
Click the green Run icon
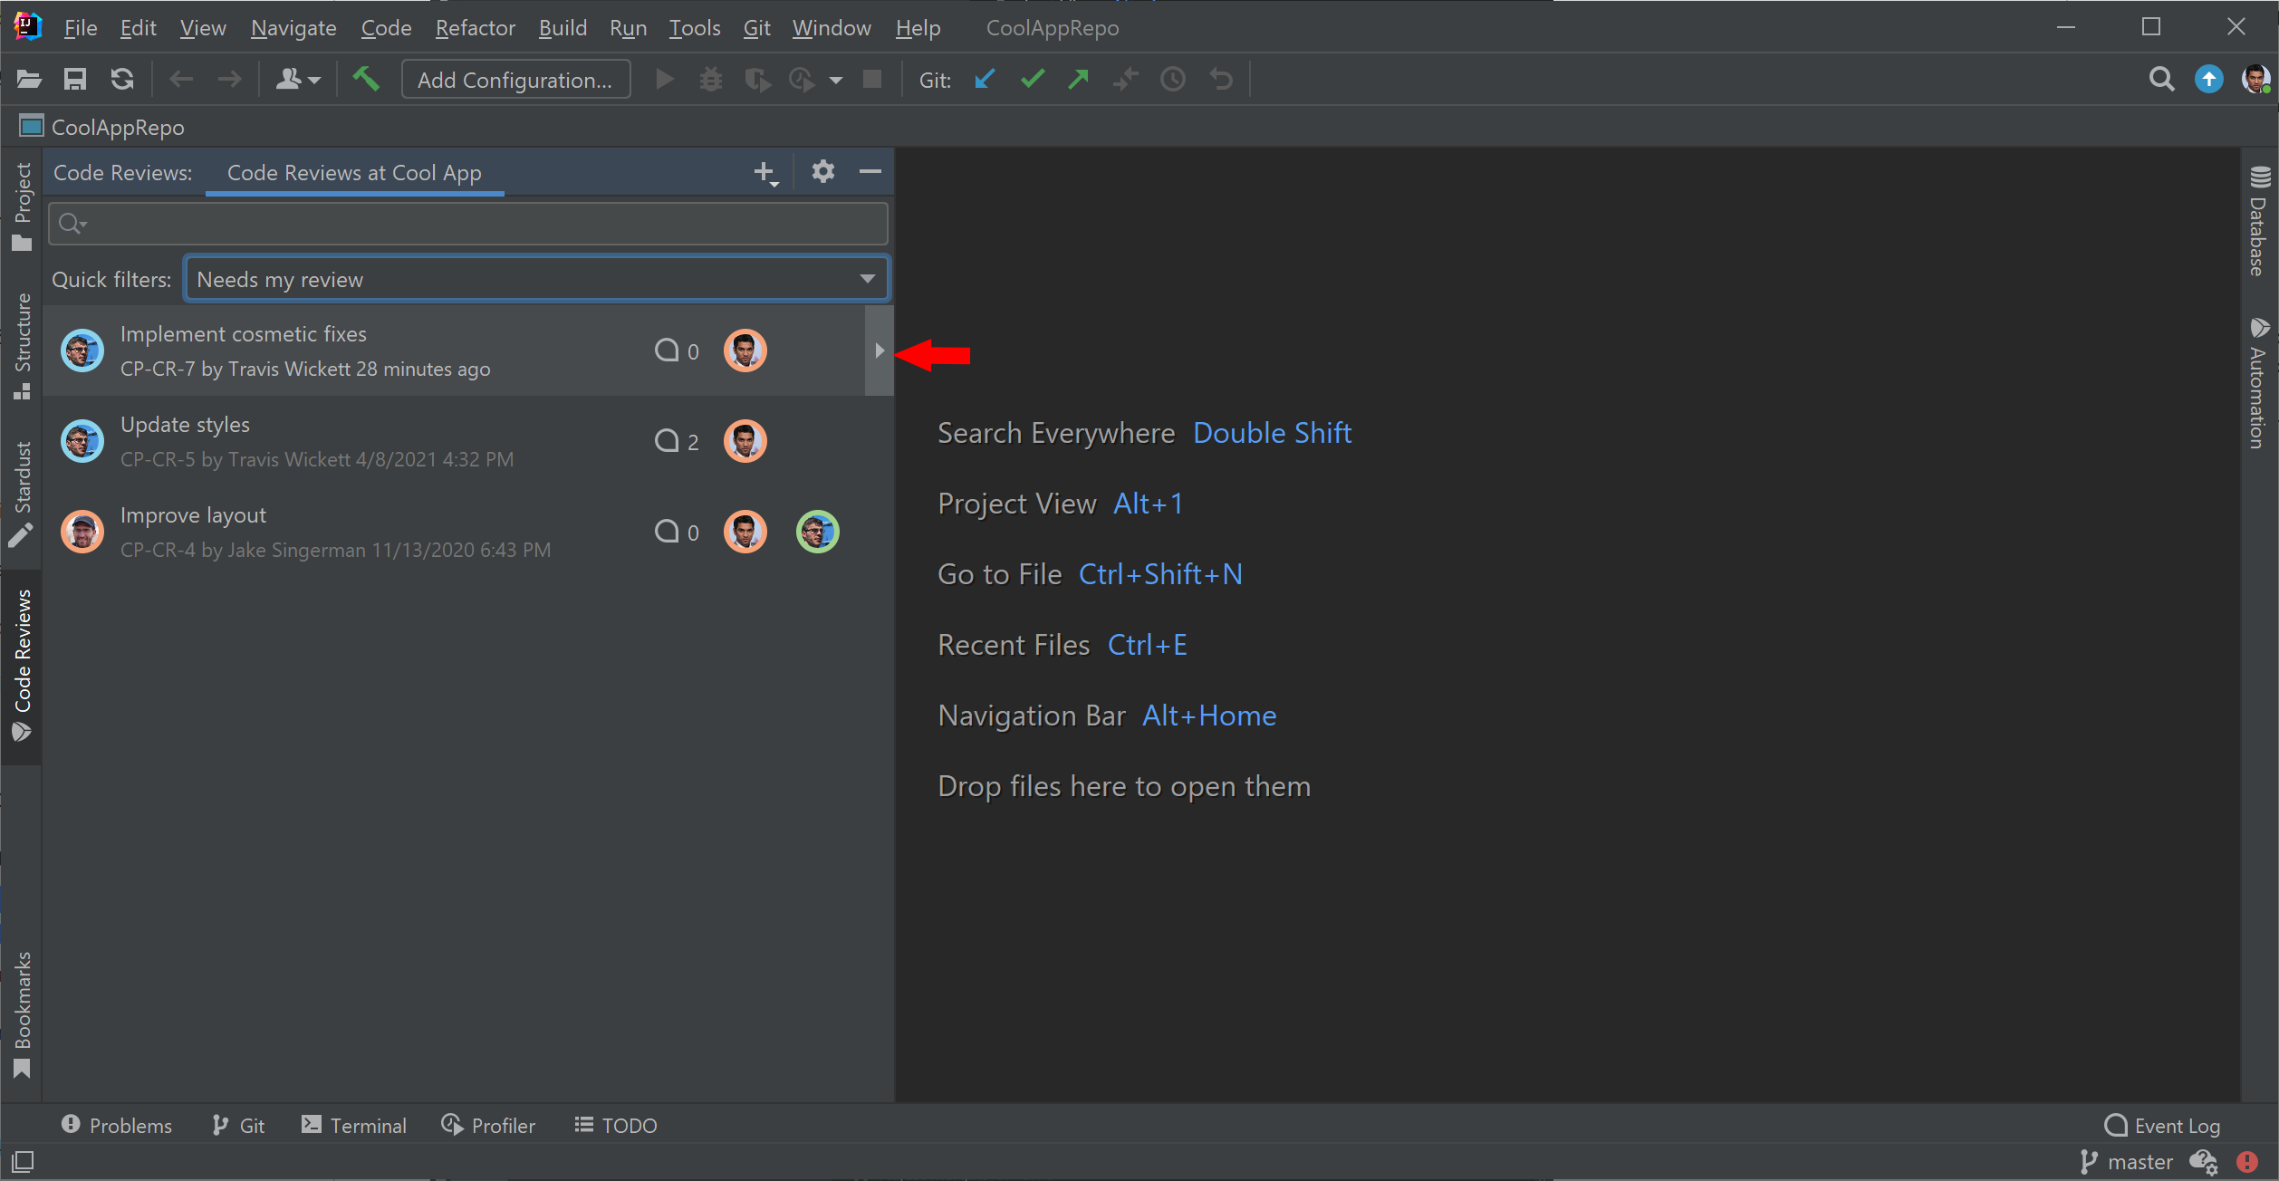coord(663,79)
